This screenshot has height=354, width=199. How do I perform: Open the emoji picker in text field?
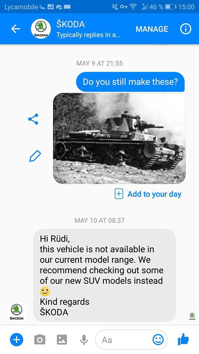tap(158, 339)
